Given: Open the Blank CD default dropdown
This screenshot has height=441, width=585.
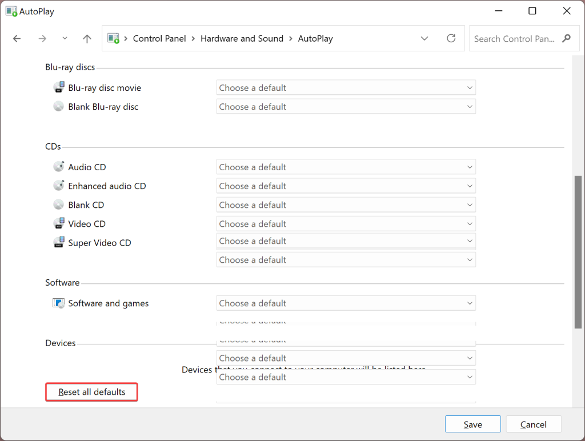Looking at the screenshot, I should pyautogui.click(x=346, y=205).
